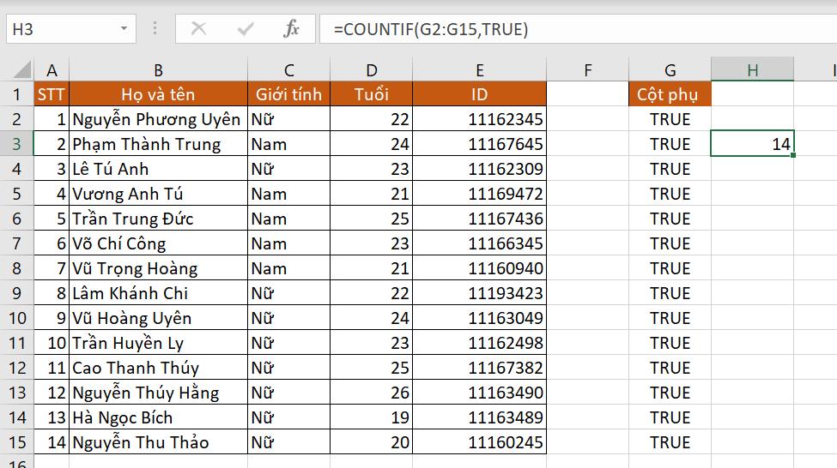The image size is (837, 468).
Task: Click the TRUE cell in row 15
Action: 670,442
